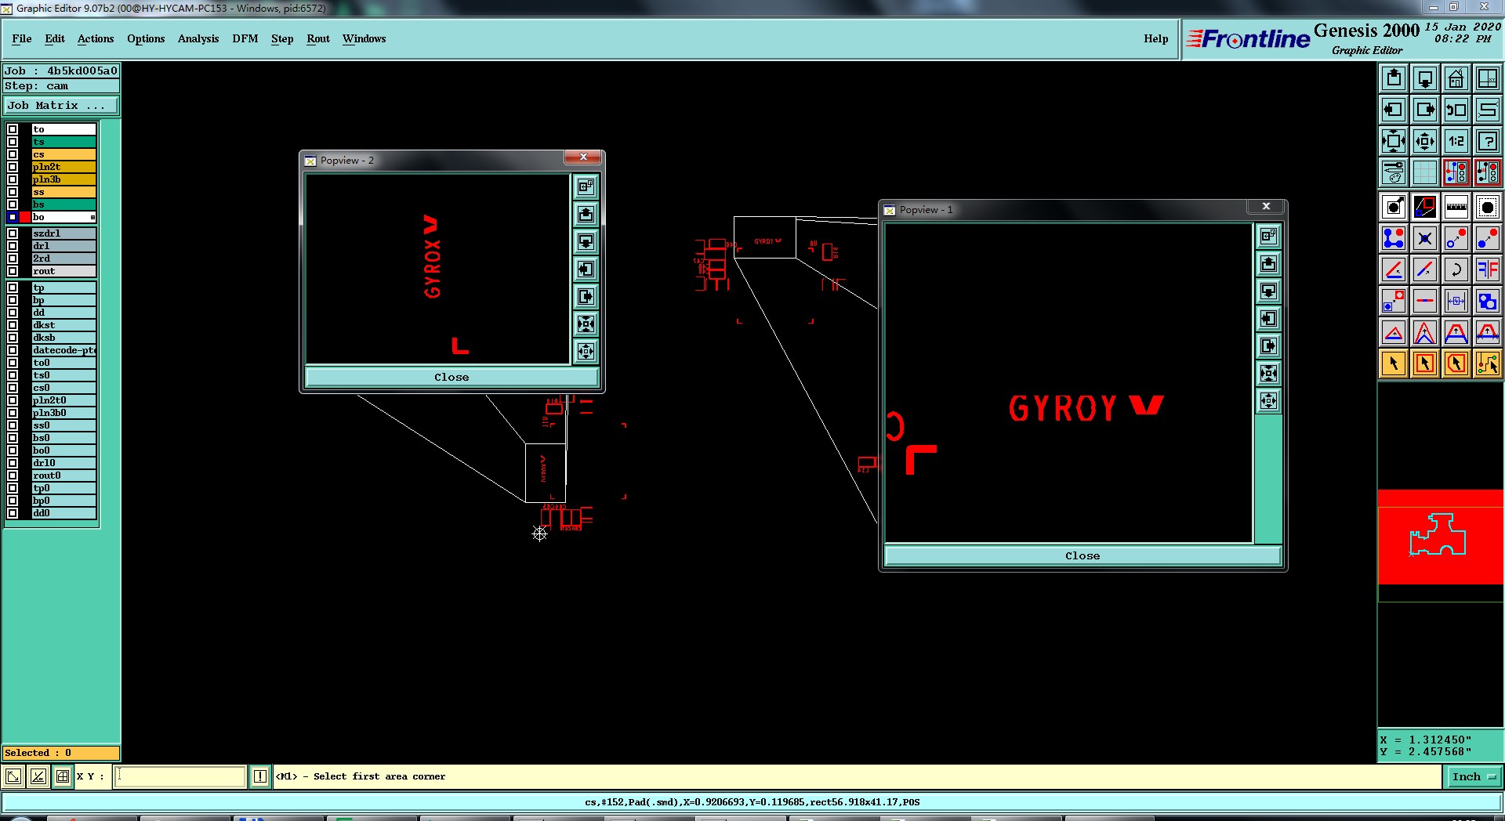1505x821 pixels.
Task: Toggle visibility checkbox for layer pln2t
Action: tap(13, 167)
